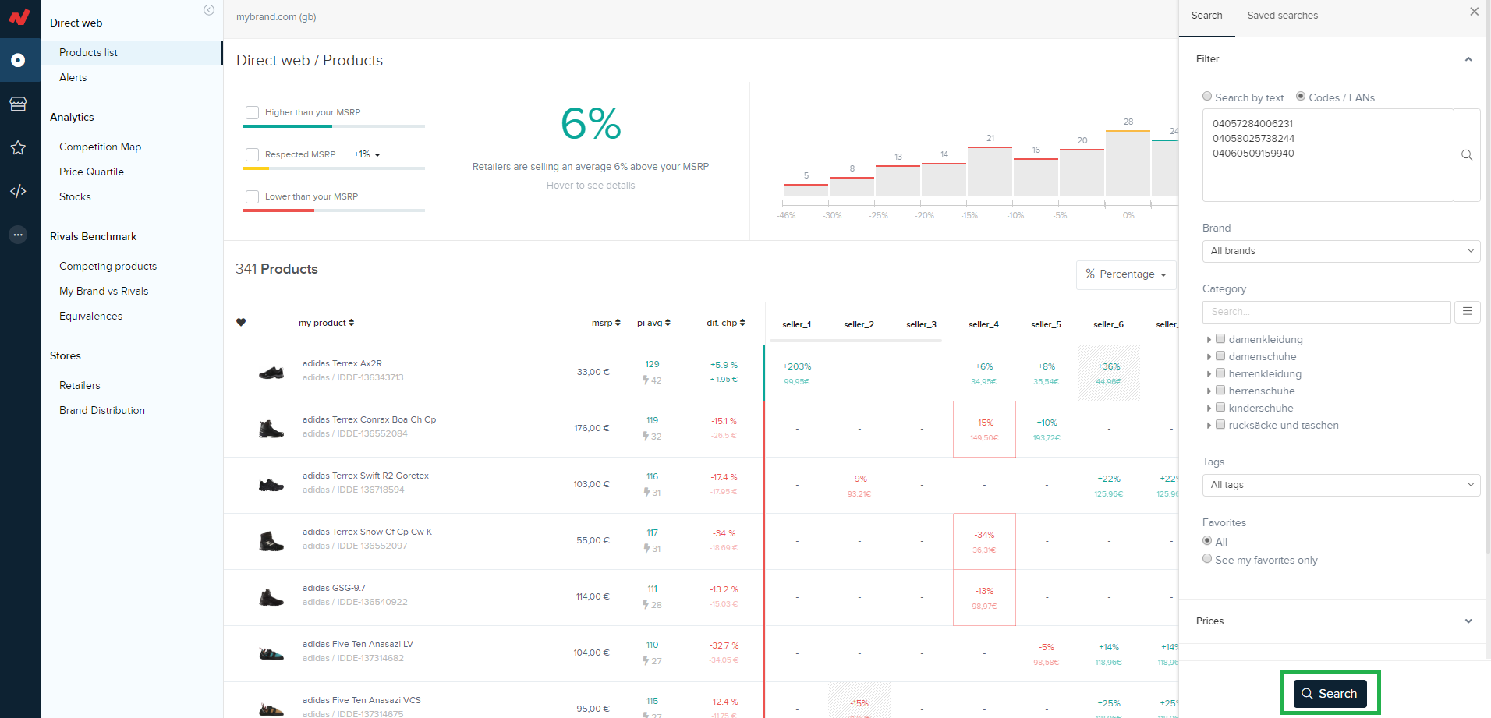
Task: Expand the damenschuhe category node
Action: tap(1209, 357)
